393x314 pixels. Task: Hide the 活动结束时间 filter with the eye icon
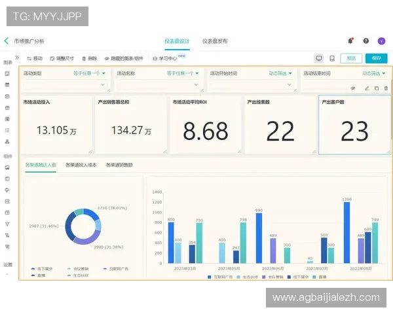pos(353,88)
